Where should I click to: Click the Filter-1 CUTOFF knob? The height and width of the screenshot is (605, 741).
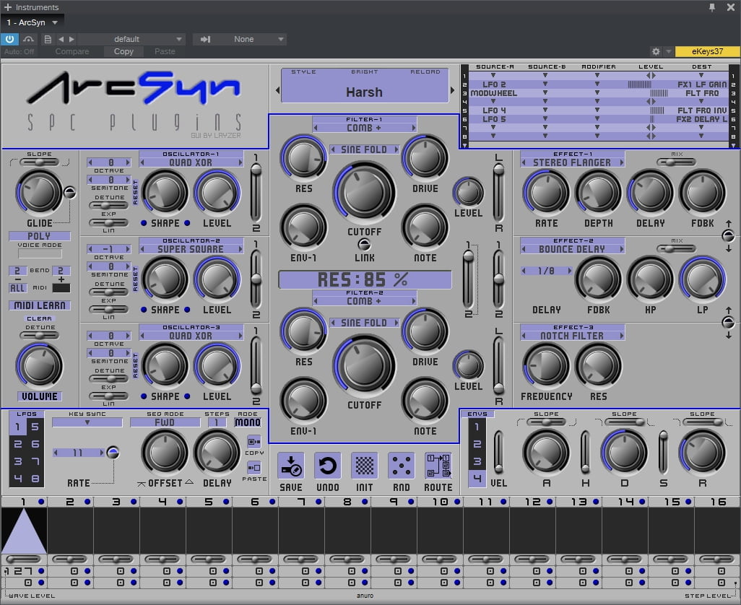point(364,193)
